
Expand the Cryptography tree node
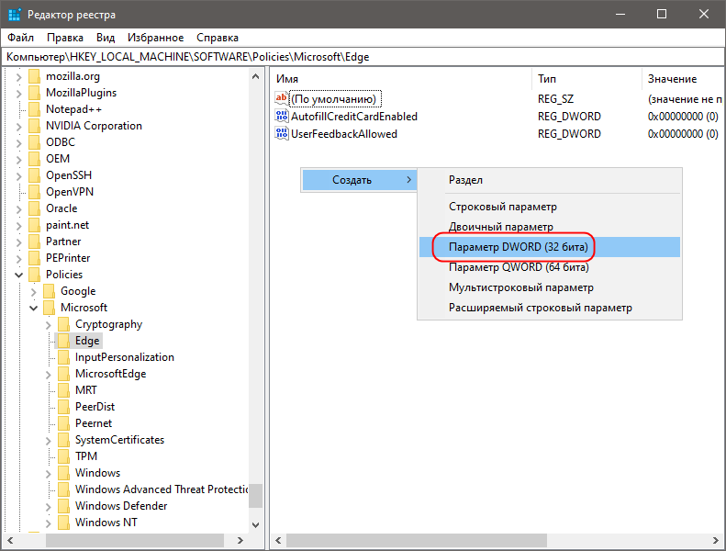pos(49,324)
